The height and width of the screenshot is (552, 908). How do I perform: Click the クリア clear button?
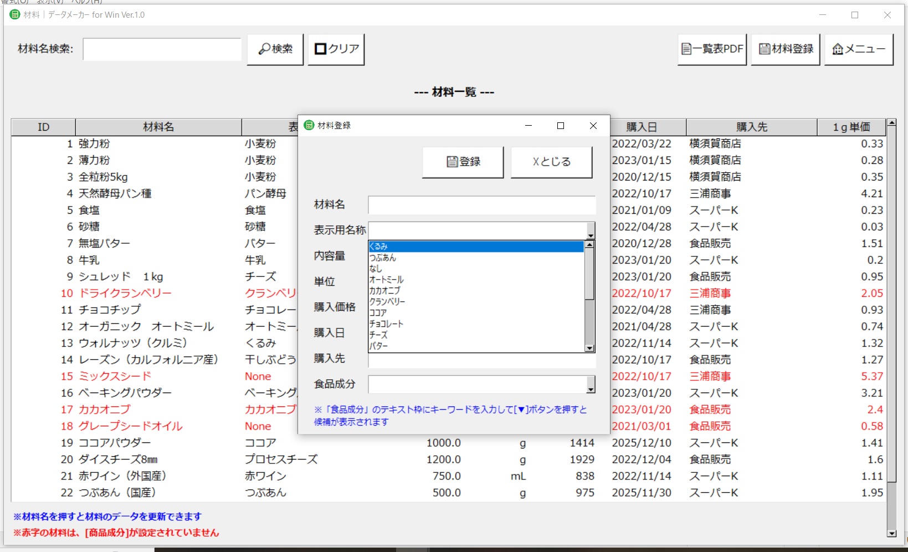pos(336,49)
